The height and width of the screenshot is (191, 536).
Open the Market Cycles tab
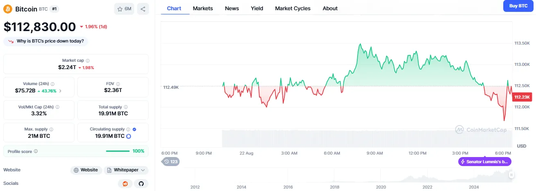point(293,8)
